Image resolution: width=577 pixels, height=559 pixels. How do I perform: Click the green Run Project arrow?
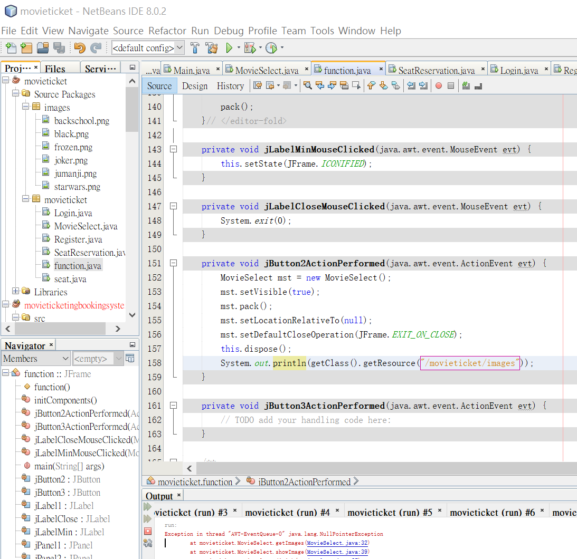(229, 48)
